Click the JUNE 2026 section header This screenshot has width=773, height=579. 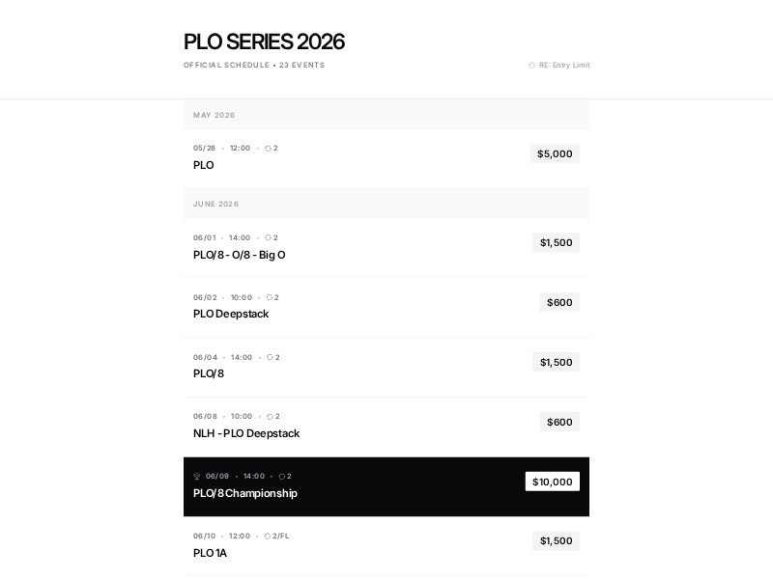[215, 204]
